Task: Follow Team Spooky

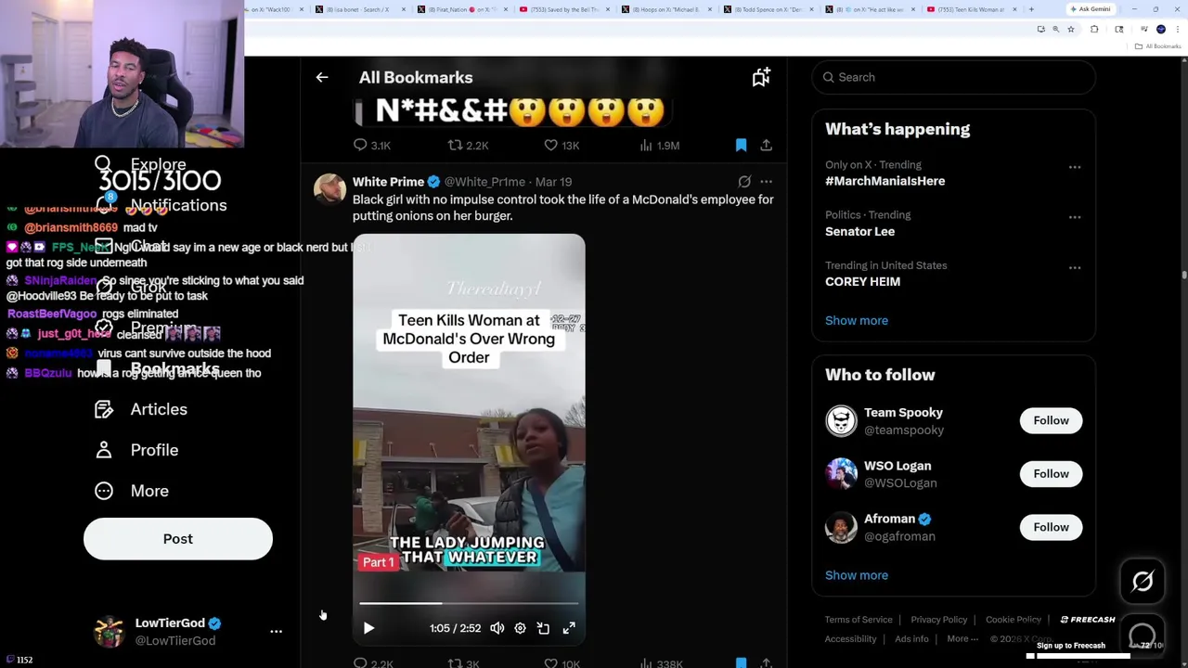Action: [x=1051, y=420]
